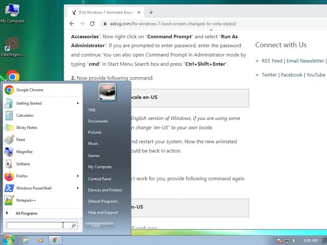Launch Calculator from Start menu
This screenshot has height=245, width=327.
point(43,115)
